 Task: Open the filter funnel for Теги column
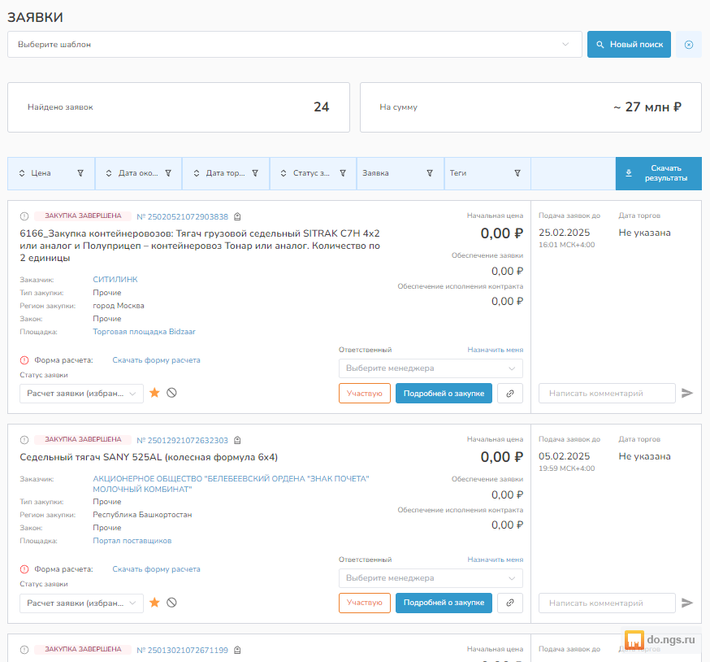[x=517, y=173]
